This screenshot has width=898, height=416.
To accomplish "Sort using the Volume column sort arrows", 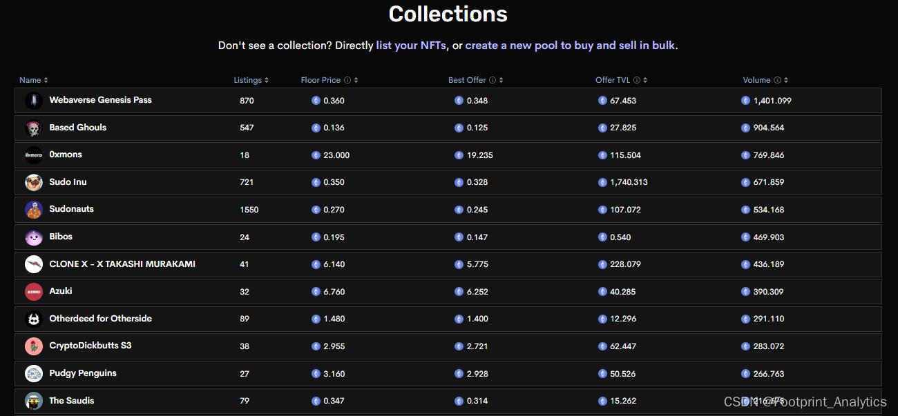I will (786, 81).
